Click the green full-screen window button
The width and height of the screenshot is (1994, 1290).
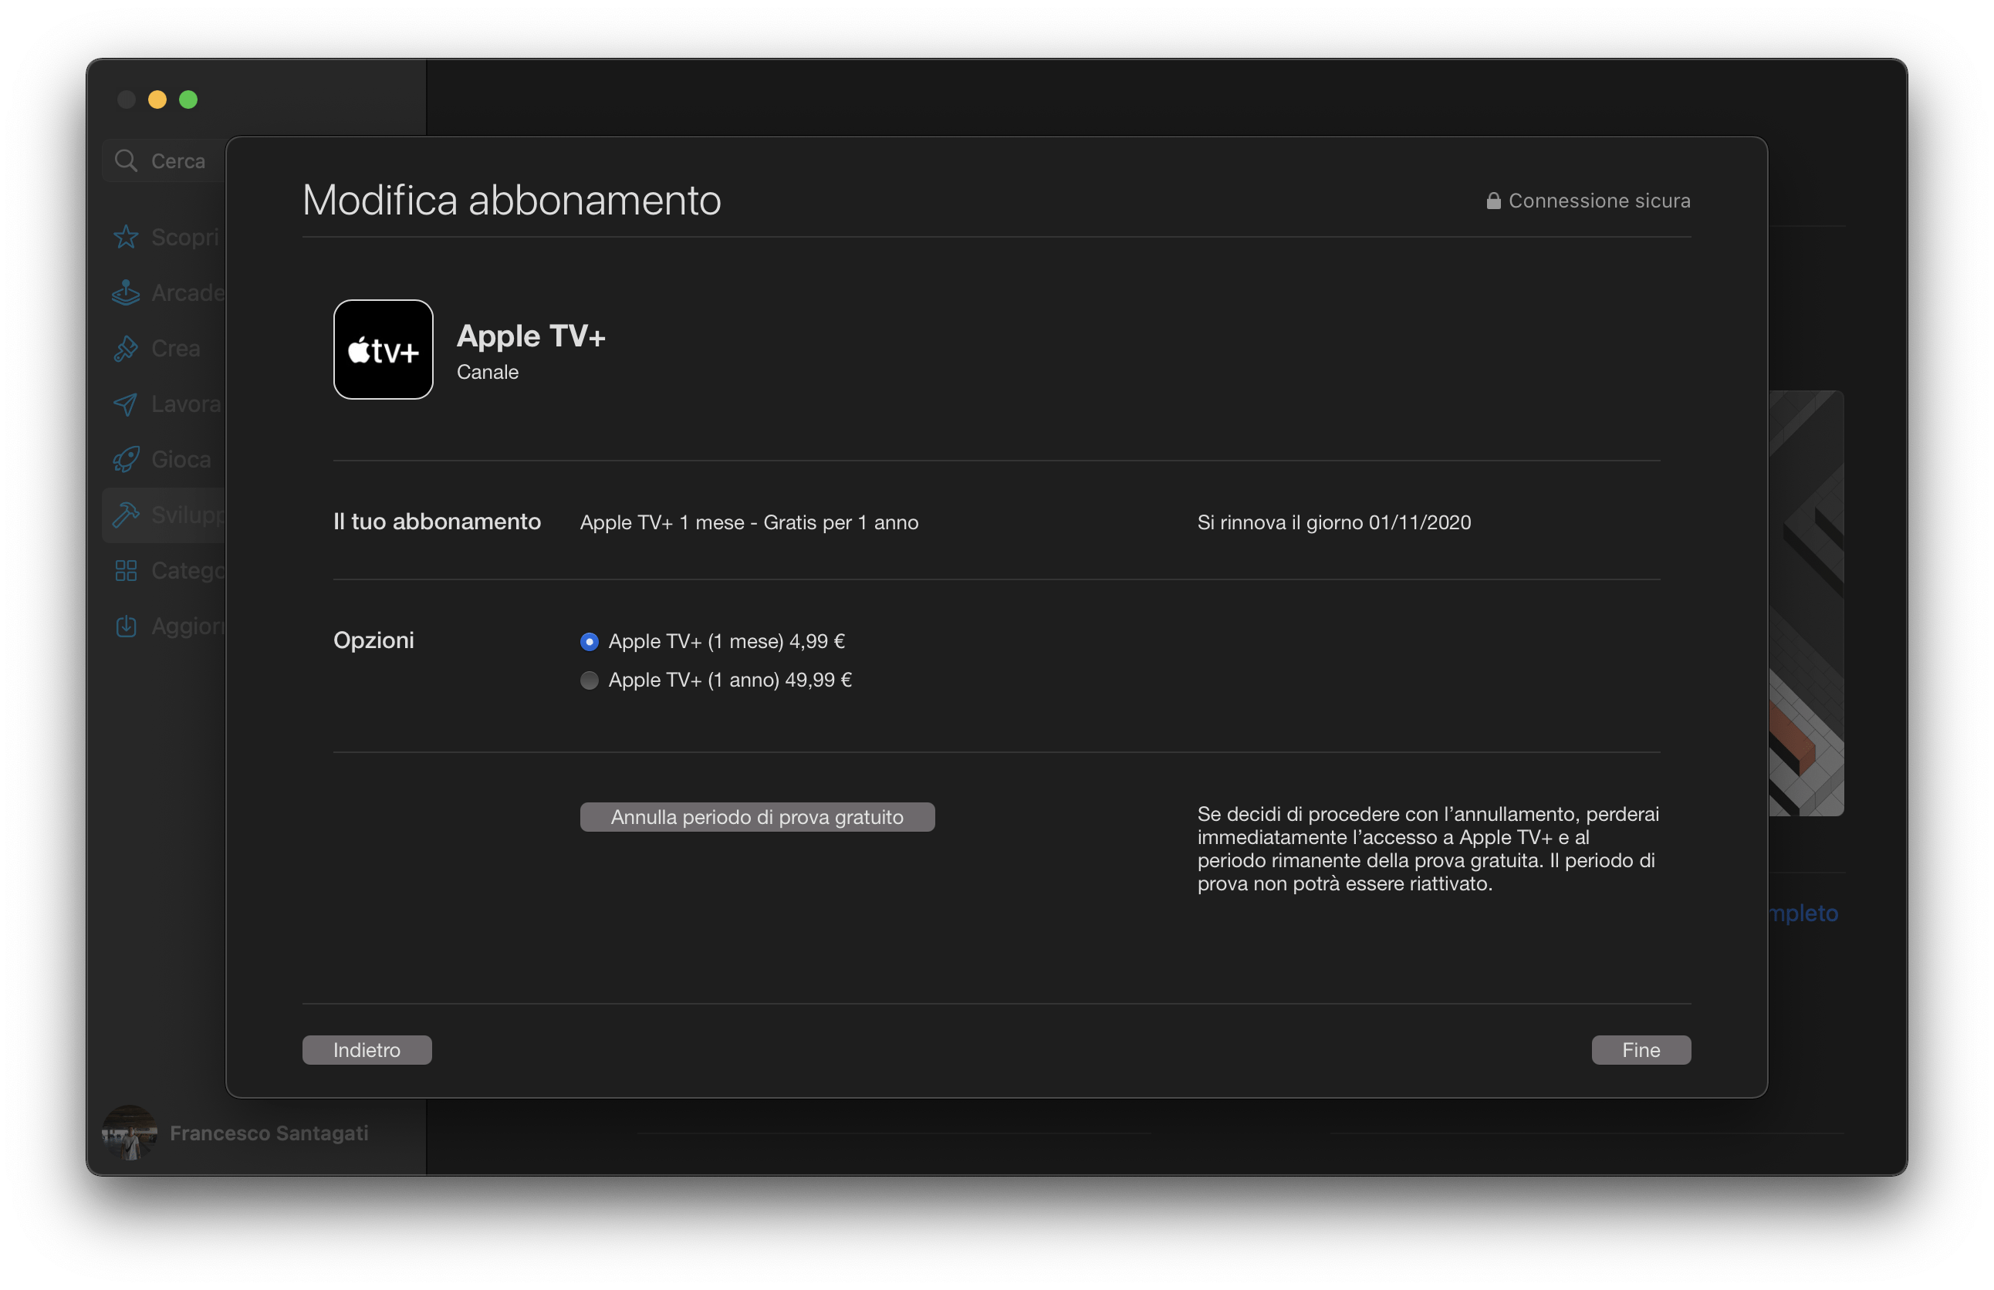tap(188, 100)
